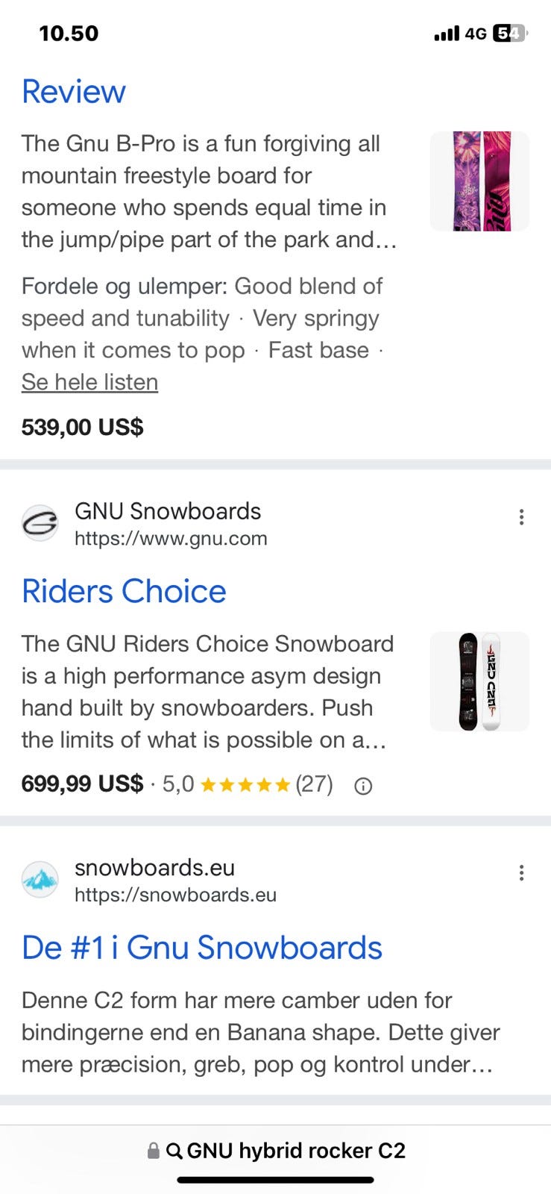Tap the Riders Choice snowboard thumbnail
The width and height of the screenshot is (551, 1194).
pyautogui.click(x=479, y=681)
